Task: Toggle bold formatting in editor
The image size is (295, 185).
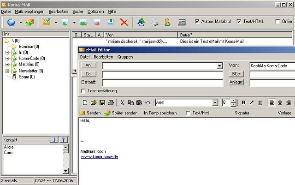Action: [243, 103]
